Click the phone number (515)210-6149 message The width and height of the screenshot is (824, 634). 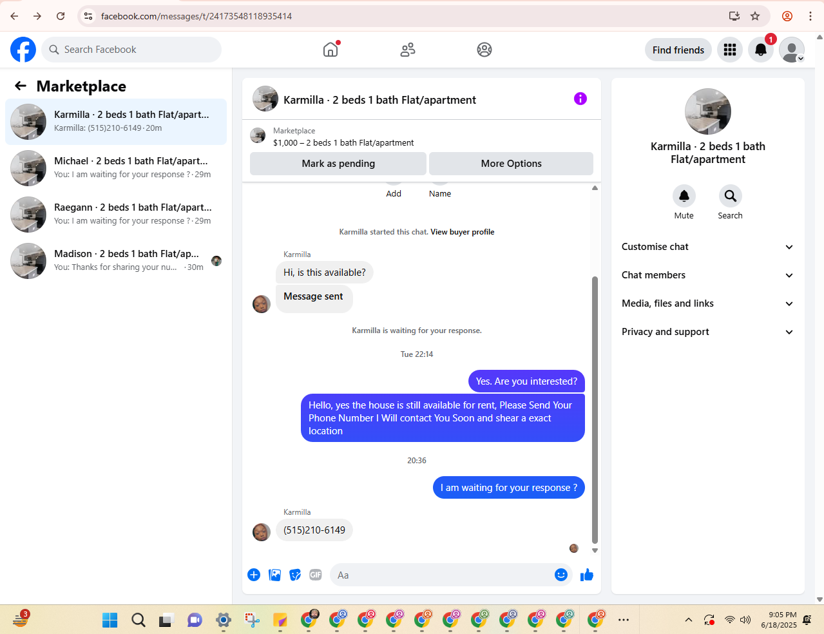point(314,530)
